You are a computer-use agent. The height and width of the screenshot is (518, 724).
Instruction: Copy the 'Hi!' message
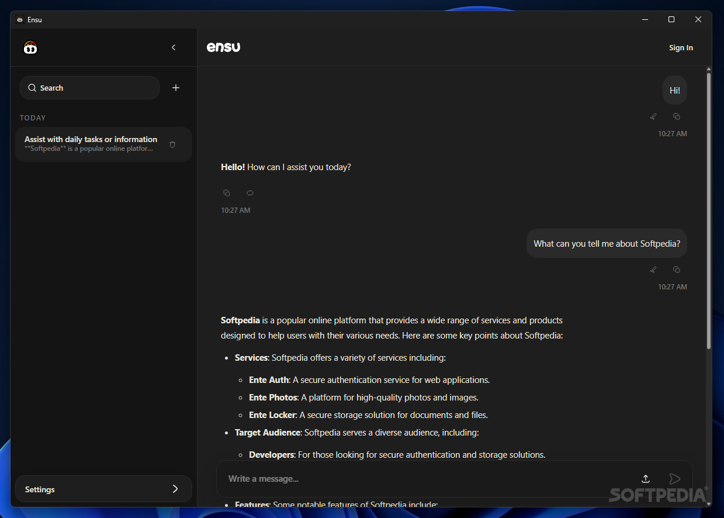(677, 116)
